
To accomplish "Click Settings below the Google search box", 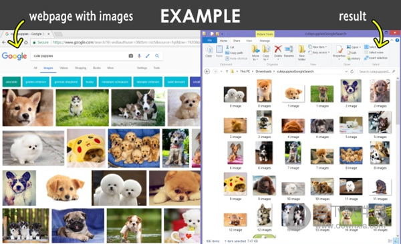I will [x=142, y=68].
